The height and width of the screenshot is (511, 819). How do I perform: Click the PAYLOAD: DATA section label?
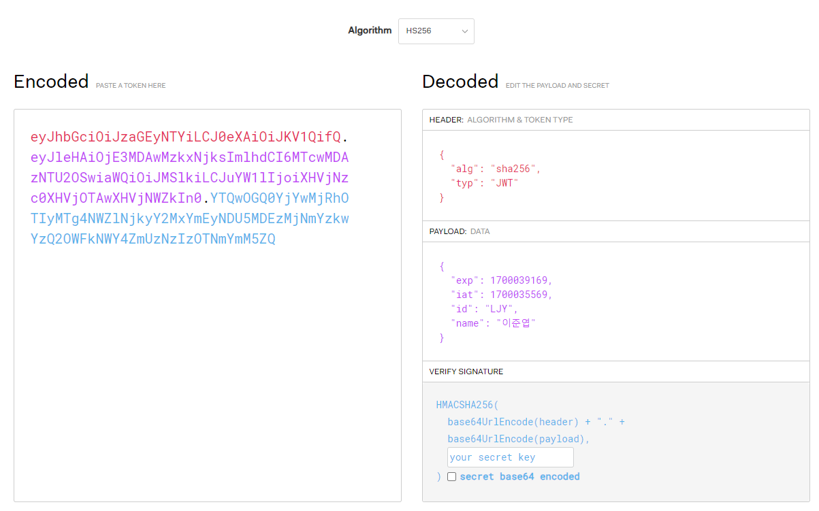point(460,231)
